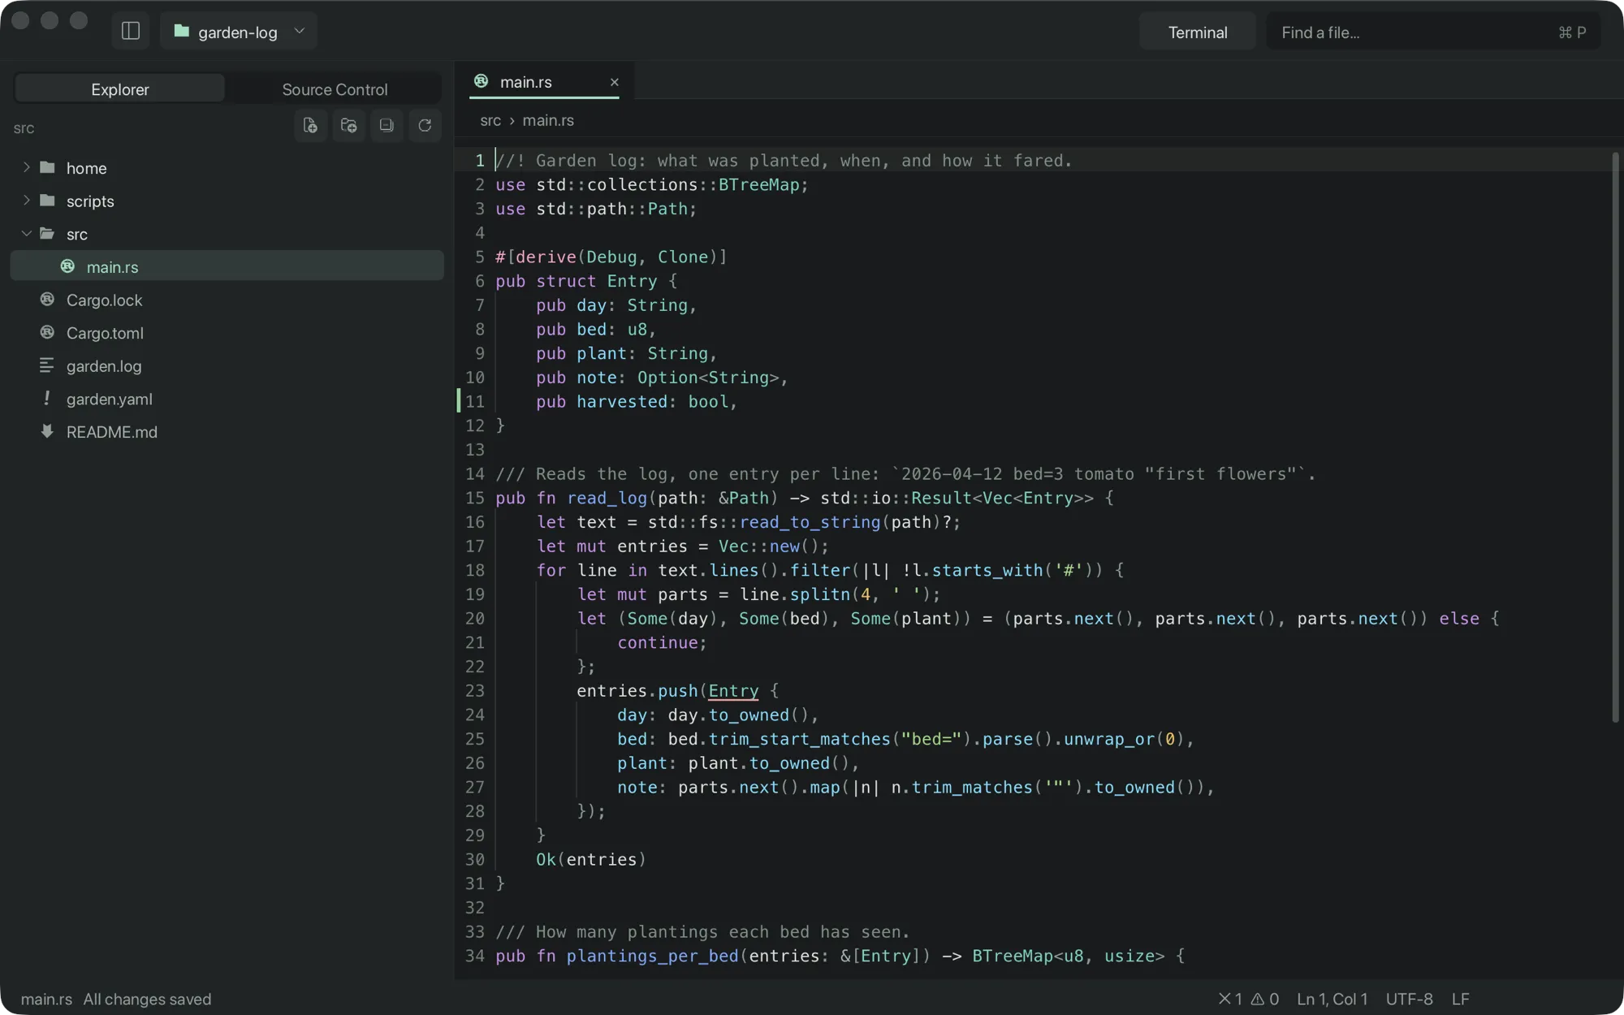Viewport: 1624px width, 1015px height.
Task: Click the LF line ending indicator
Action: coord(1460,999)
